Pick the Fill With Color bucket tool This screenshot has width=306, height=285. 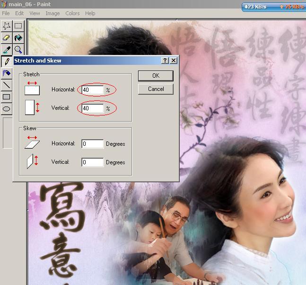pos(18,37)
